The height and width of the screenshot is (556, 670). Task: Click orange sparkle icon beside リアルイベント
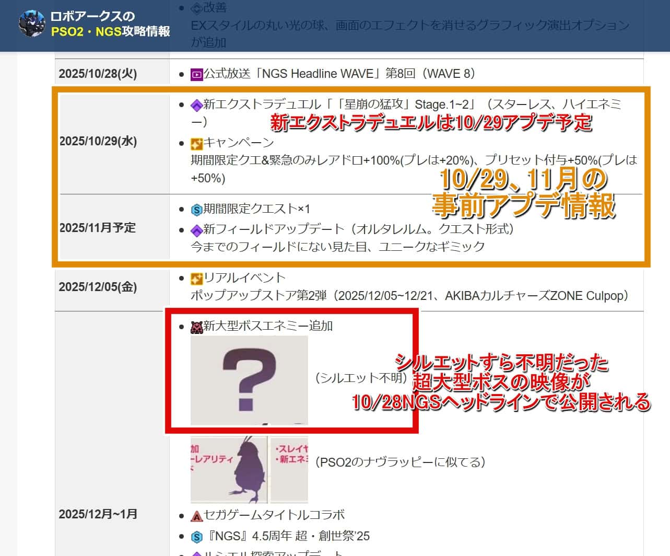(196, 279)
